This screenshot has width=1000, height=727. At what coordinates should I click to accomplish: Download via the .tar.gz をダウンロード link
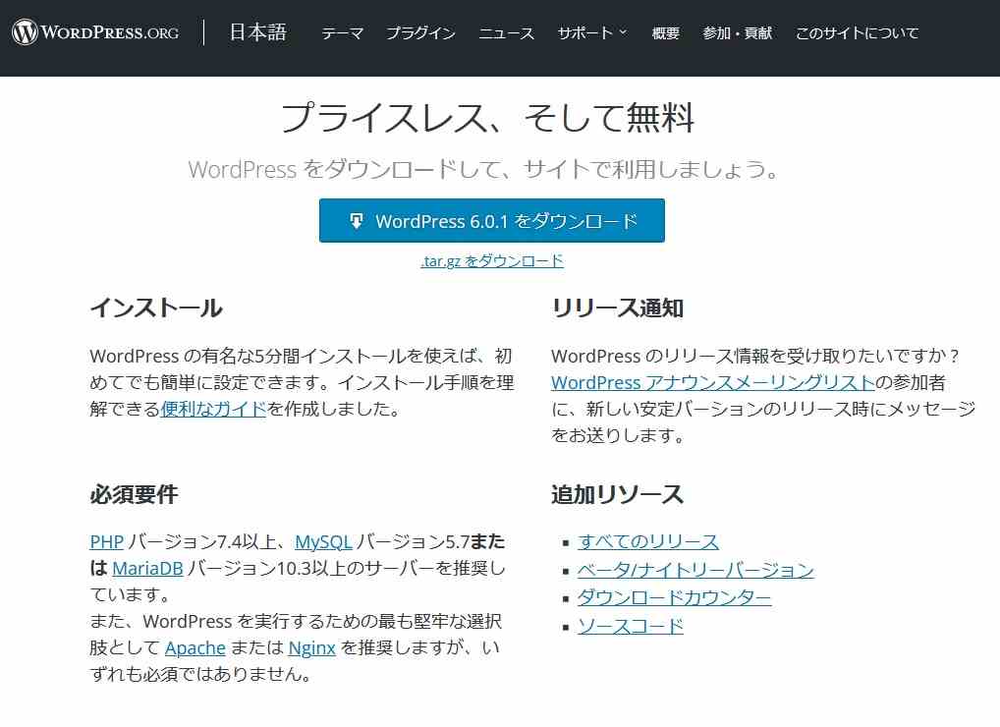491,260
